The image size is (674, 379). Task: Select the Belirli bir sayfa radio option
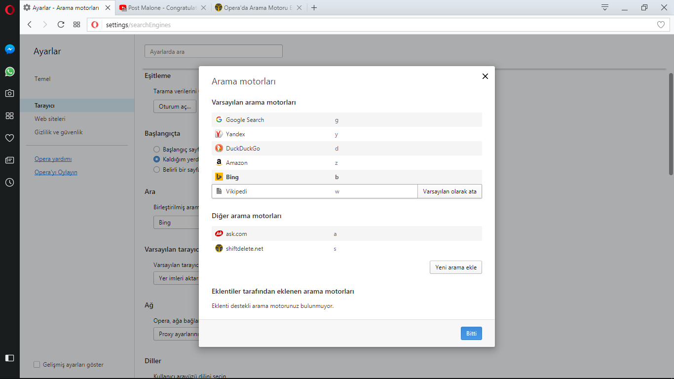click(156, 169)
